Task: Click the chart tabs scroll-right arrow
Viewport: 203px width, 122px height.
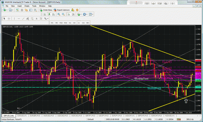Action: (x=200, y=116)
